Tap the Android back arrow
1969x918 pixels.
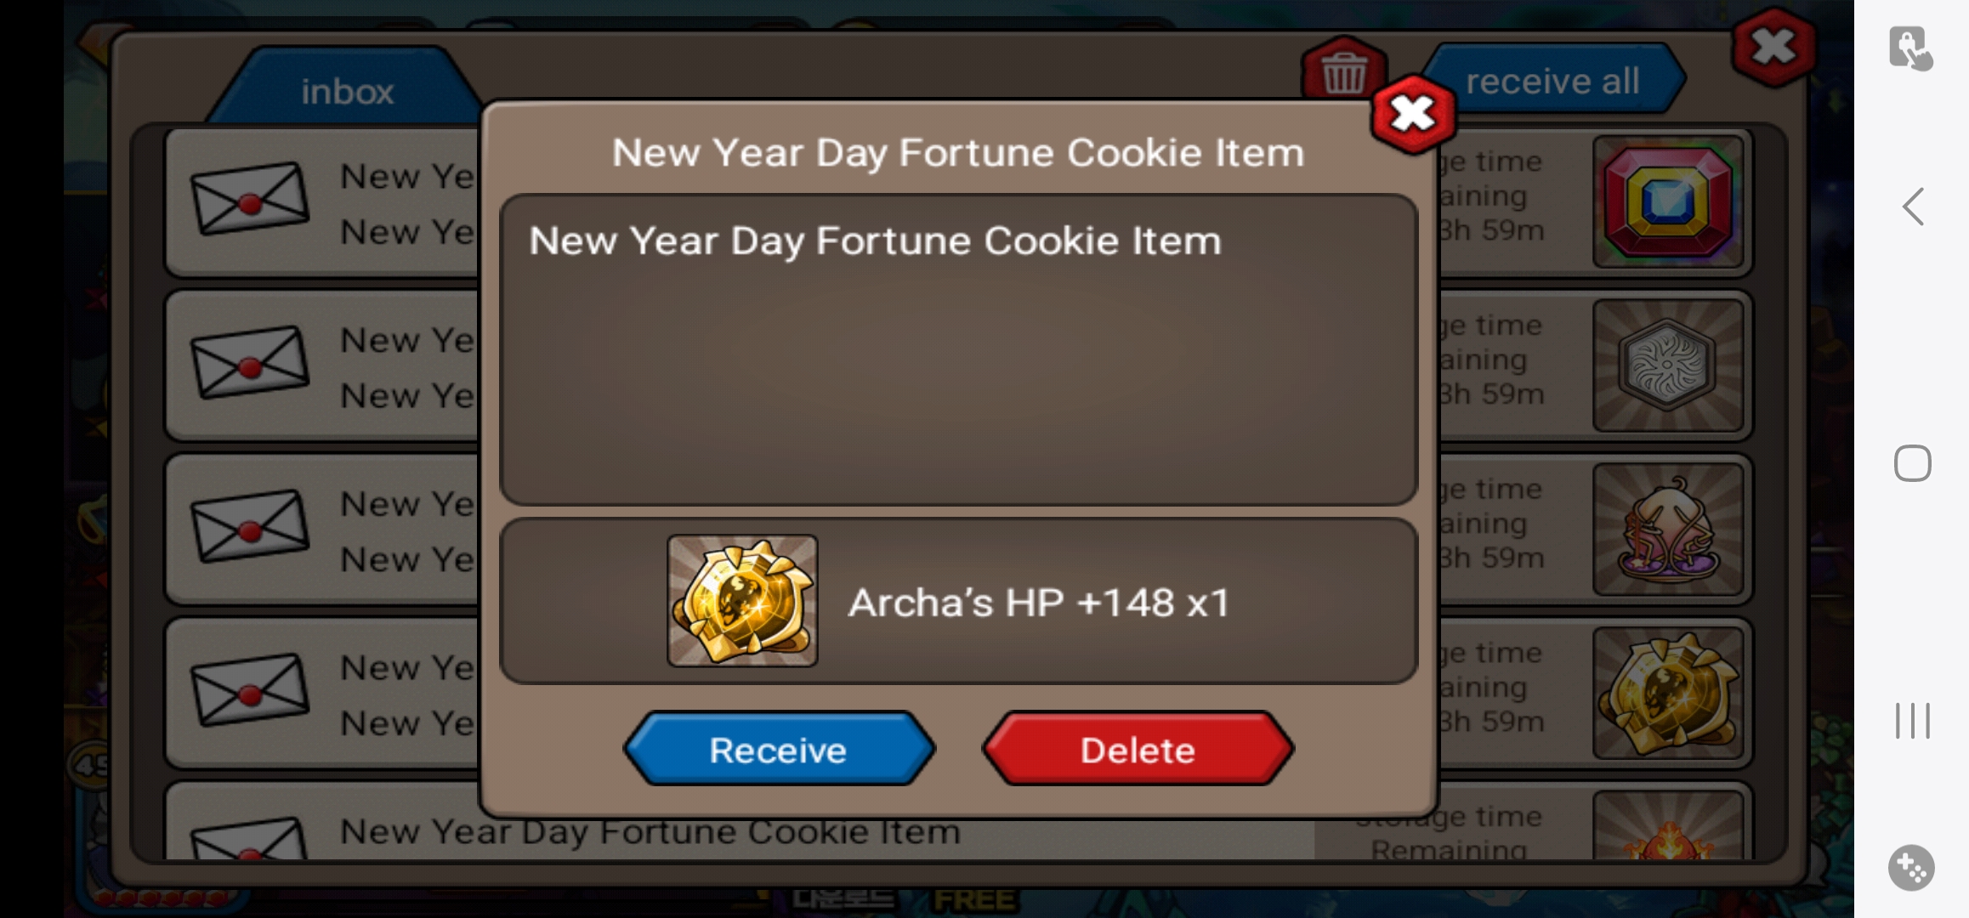[x=1913, y=207]
